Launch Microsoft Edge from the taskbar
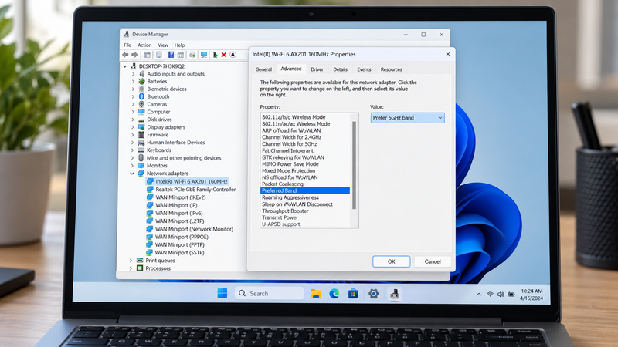The width and height of the screenshot is (618, 347). (x=334, y=294)
